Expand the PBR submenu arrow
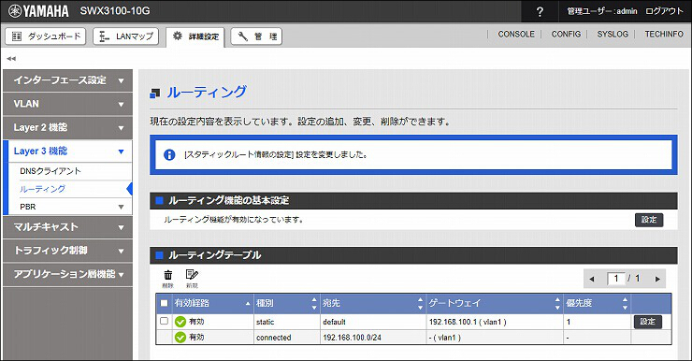This screenshot has width=692, height=361. (121, 207)
